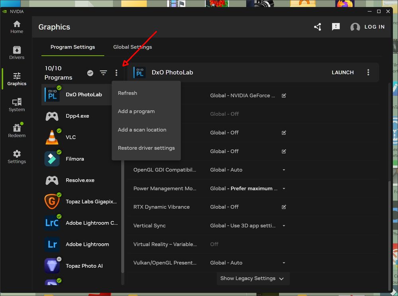Click the Virtual Reality Variable Off value
Screen dimensions: 398x296
click(214, 244)
